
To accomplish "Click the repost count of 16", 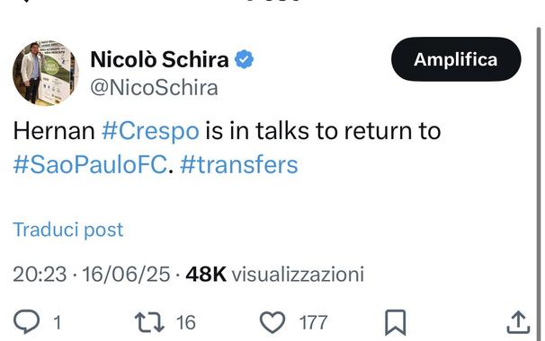I will 186,323.
